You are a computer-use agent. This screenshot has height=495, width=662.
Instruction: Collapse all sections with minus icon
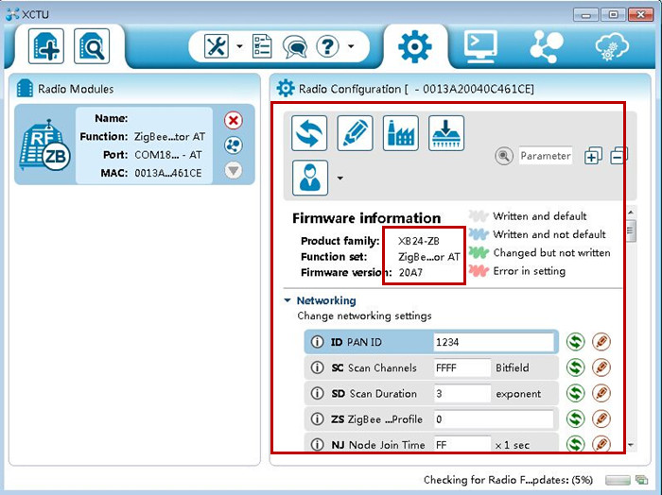[618, 156]
